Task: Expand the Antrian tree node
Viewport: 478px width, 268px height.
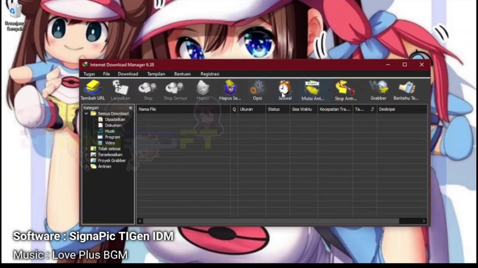Action: pos(87,166)
